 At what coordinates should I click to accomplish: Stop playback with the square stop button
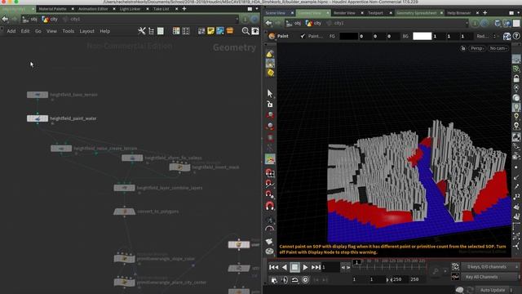(x=295, y=267)
